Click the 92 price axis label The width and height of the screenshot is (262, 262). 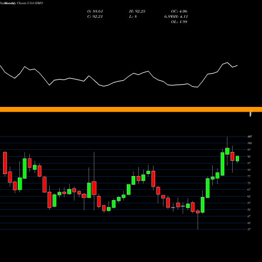[x=249, y=157]
